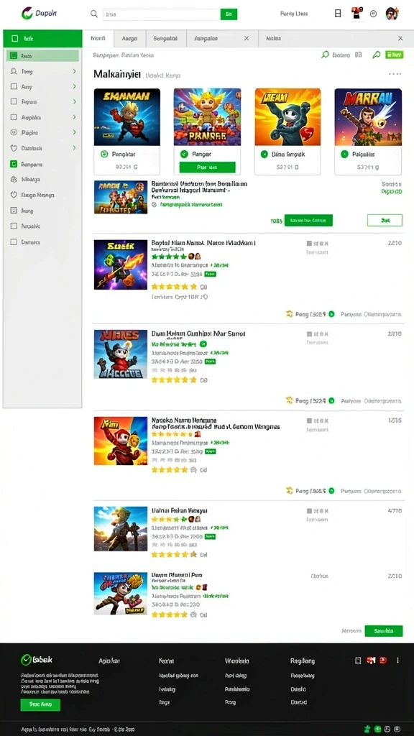Switch to the Aarga tab
This screenshot has height=736, width=414.
(129, 39)
